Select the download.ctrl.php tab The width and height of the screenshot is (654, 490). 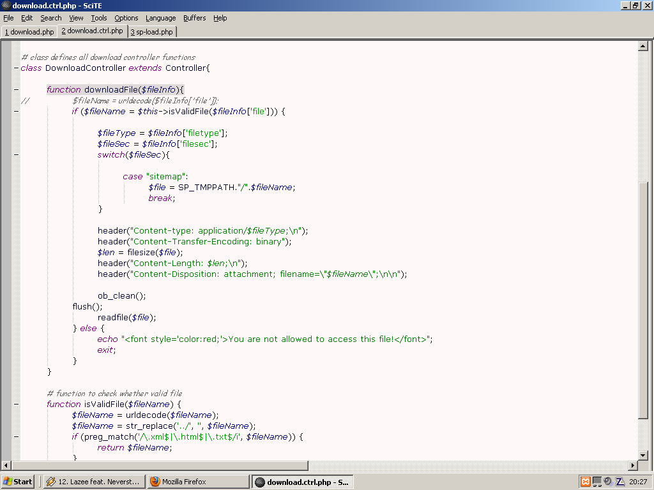(x=92, y=31)
